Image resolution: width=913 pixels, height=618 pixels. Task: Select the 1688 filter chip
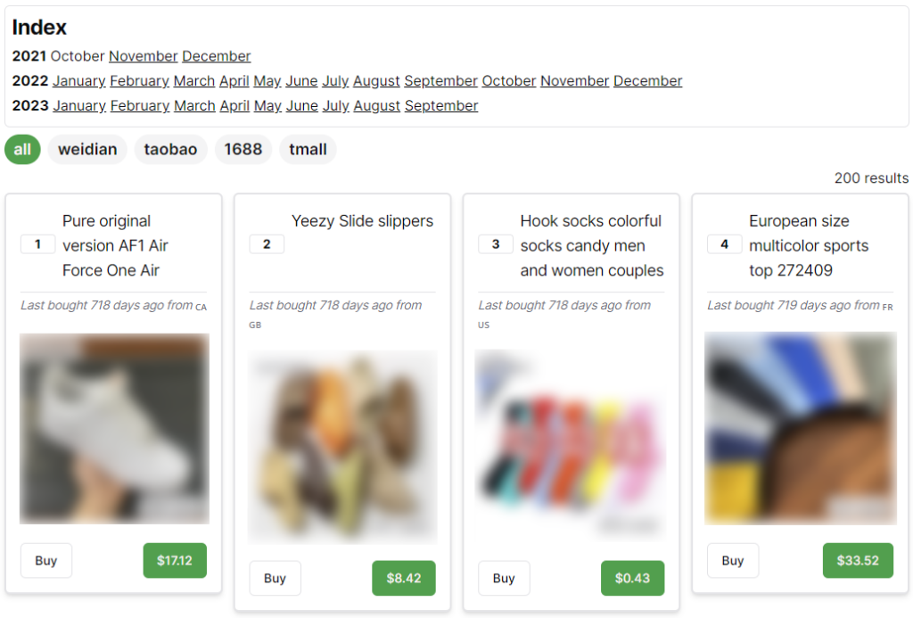(x=243, y=150)
